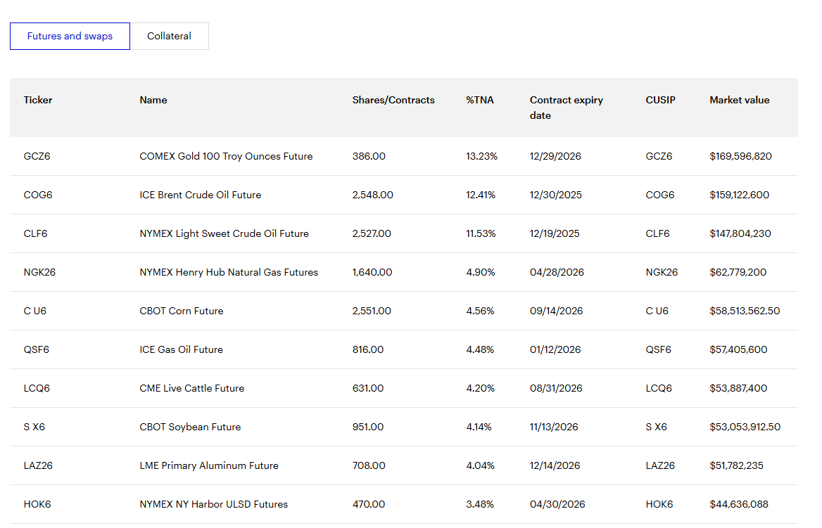Click expiry date 12/19/2025
This screenshot has width=822, height=528.
click(555, 233)
